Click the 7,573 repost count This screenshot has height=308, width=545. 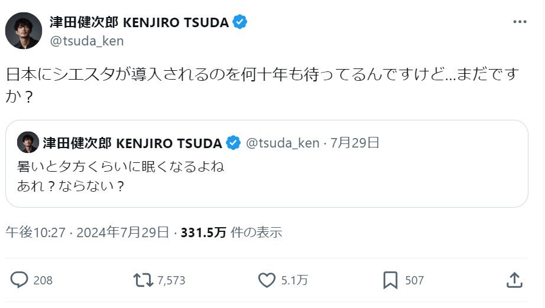(x=172, y=280)
